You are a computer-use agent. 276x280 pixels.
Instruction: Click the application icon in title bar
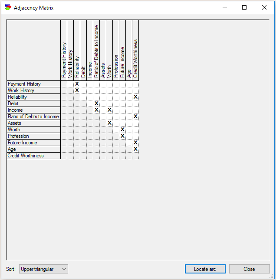coord(8,7)
